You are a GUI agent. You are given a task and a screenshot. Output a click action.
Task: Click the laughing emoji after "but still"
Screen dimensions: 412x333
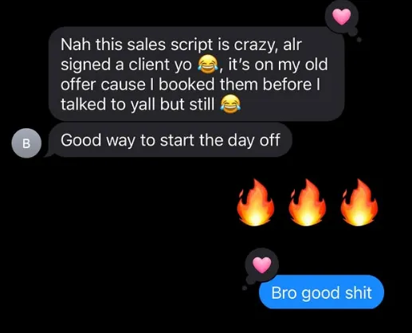coord(230,104)
